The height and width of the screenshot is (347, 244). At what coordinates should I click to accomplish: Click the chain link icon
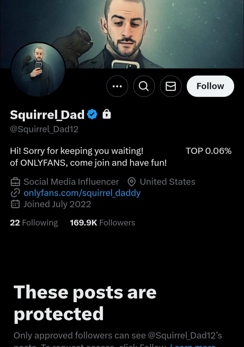coord(15,193)
